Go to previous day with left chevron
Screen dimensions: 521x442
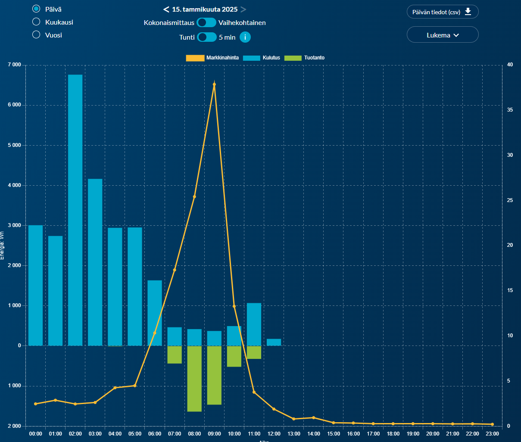point(166,9)
